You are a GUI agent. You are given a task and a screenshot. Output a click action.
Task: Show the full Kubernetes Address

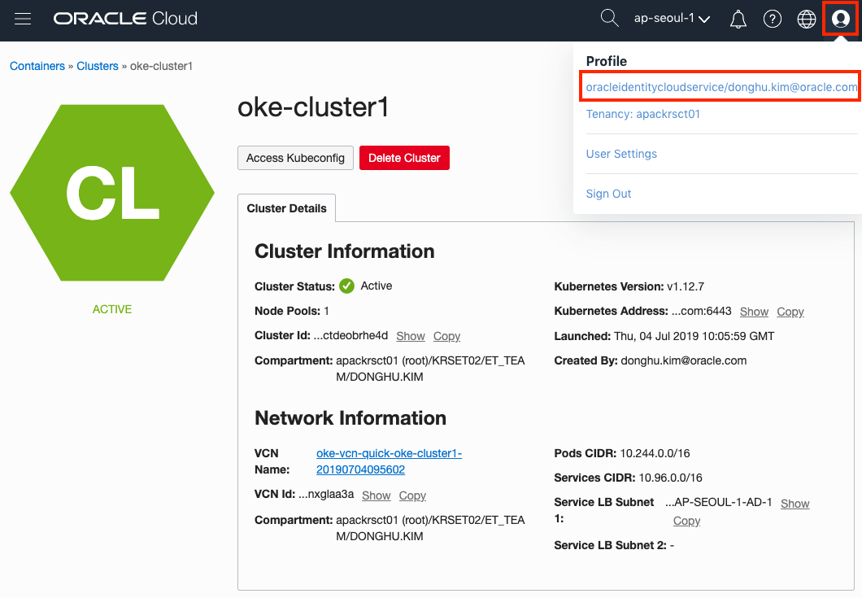pyautogui.click(x=754, y=312)
